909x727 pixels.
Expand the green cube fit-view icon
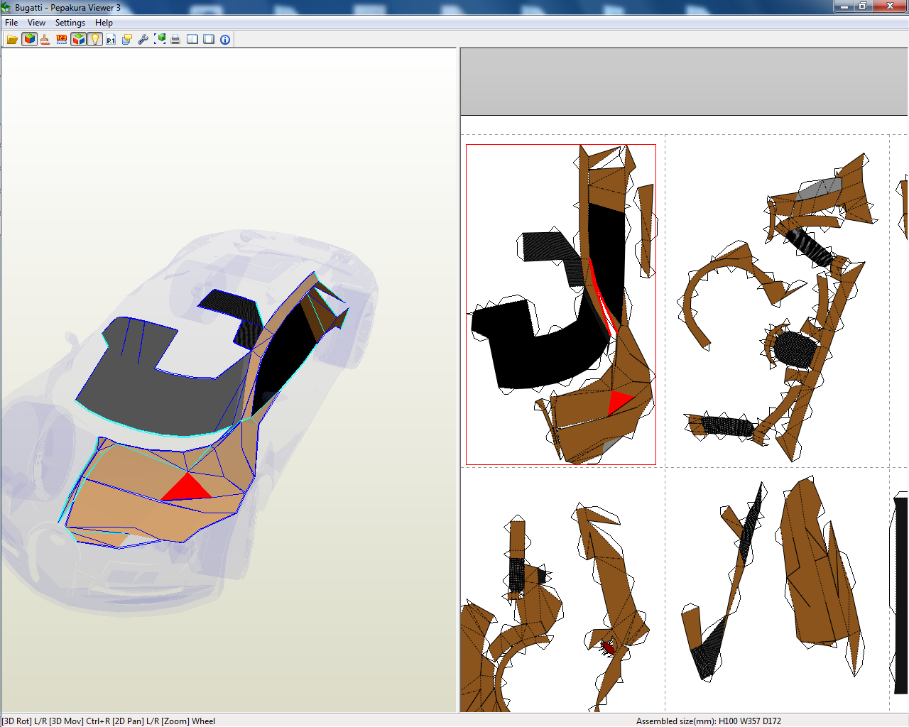(x=160, y=39)
